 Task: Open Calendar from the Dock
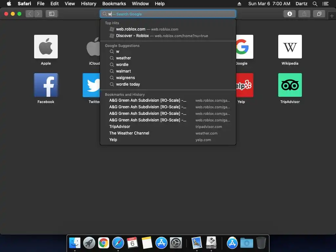133,243
